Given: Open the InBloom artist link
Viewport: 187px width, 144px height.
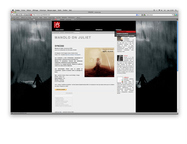Looking at the screenshot, I should (126, 77).
